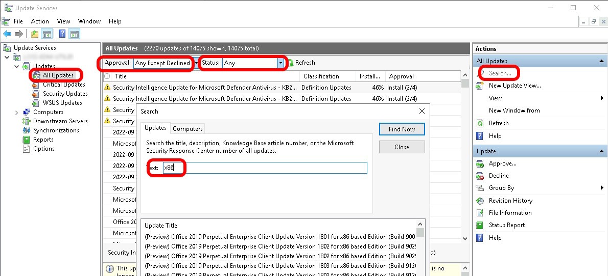Click the Up One Level folder icon
608x276 pixels.
[34, 34]
